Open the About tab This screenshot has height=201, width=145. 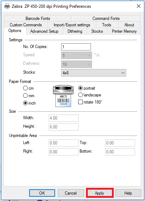pos(129,25)
